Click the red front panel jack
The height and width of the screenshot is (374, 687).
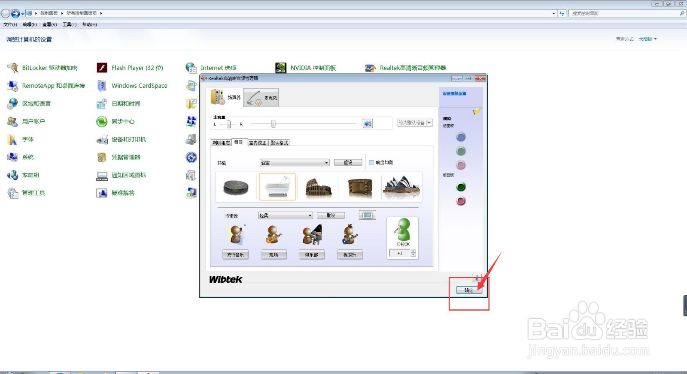pyautogui.click(x=461, y=201)
